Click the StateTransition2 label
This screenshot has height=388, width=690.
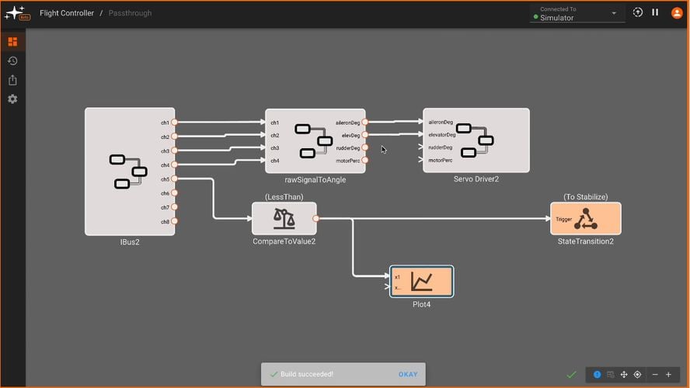586,241
